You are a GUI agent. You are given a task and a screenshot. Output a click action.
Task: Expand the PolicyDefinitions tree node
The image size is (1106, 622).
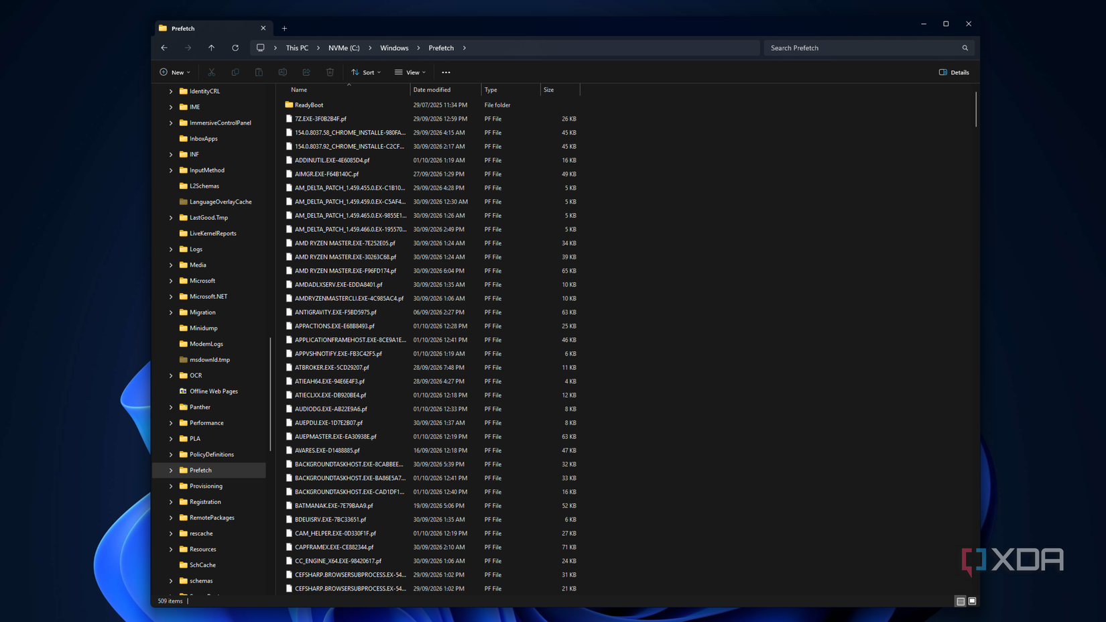click(171, 454)
